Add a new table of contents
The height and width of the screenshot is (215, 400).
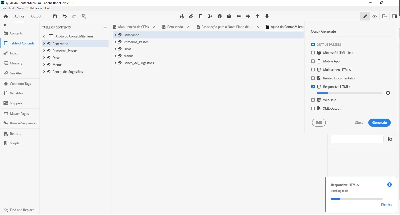[105, 27]
